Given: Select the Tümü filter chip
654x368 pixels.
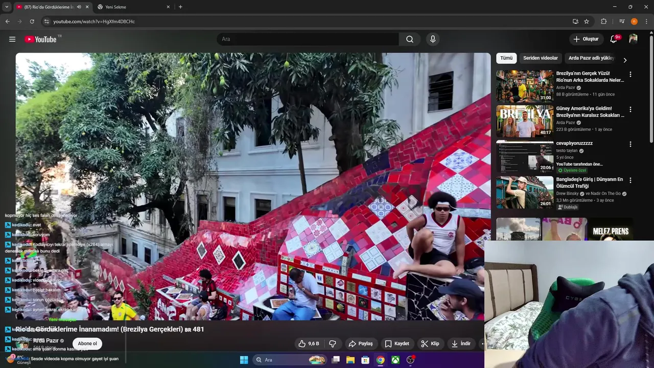Looking at the screenshot, I should pyautogui.click(x=506, y=58).
